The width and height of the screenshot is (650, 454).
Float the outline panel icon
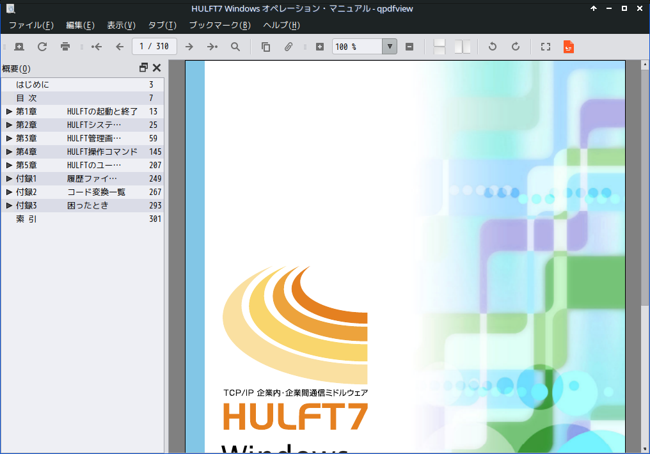pos(143,68)
